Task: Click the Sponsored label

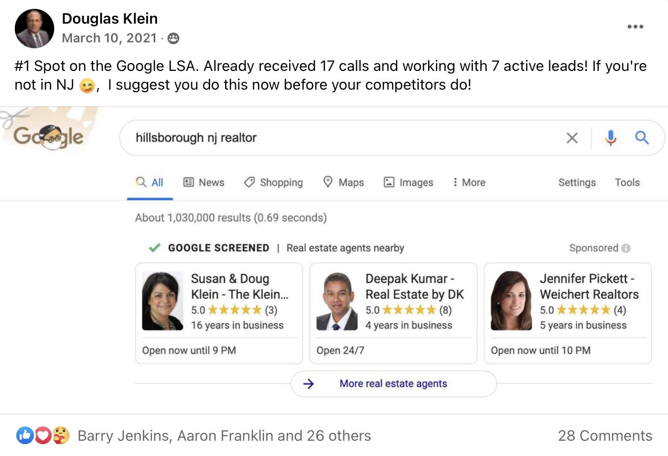Action: tap(594, 248)
